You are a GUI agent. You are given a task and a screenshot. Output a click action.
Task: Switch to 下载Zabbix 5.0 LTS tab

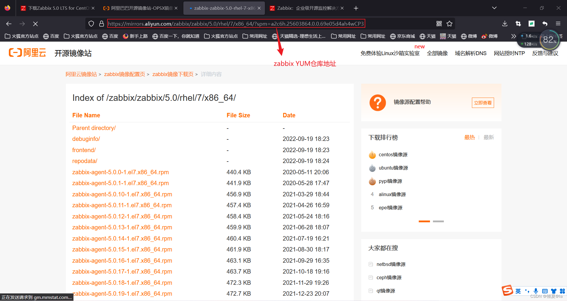click(x=58, y=8)
